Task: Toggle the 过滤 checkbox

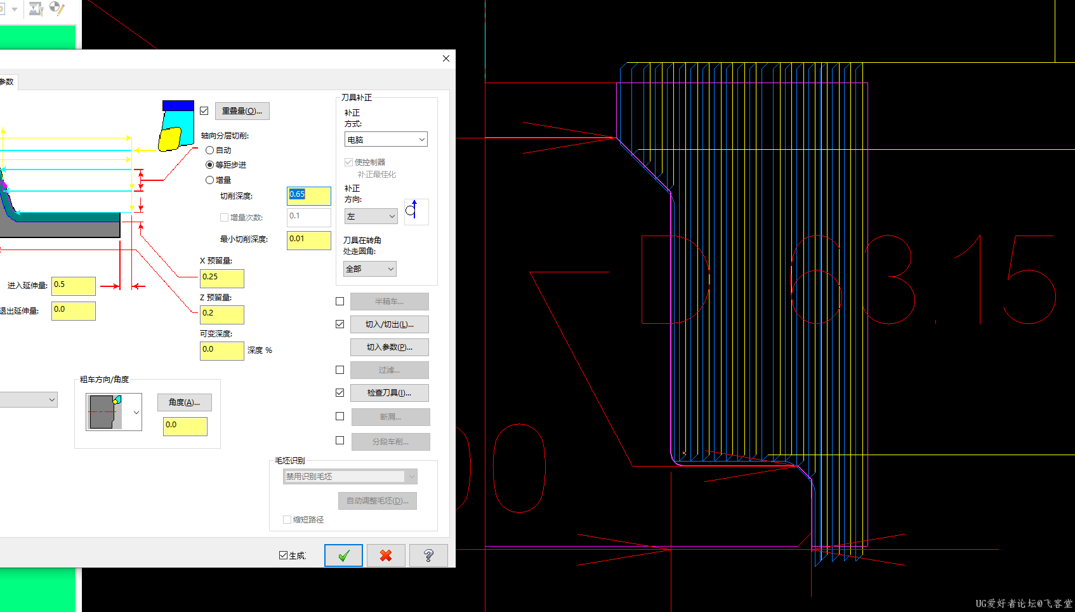Action: pos(340,370)
